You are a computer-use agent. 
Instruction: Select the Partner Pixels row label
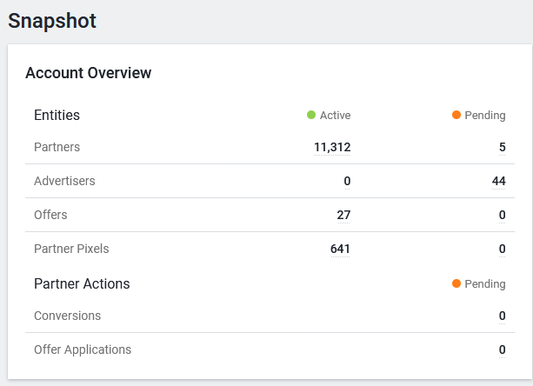click(71, 249)
